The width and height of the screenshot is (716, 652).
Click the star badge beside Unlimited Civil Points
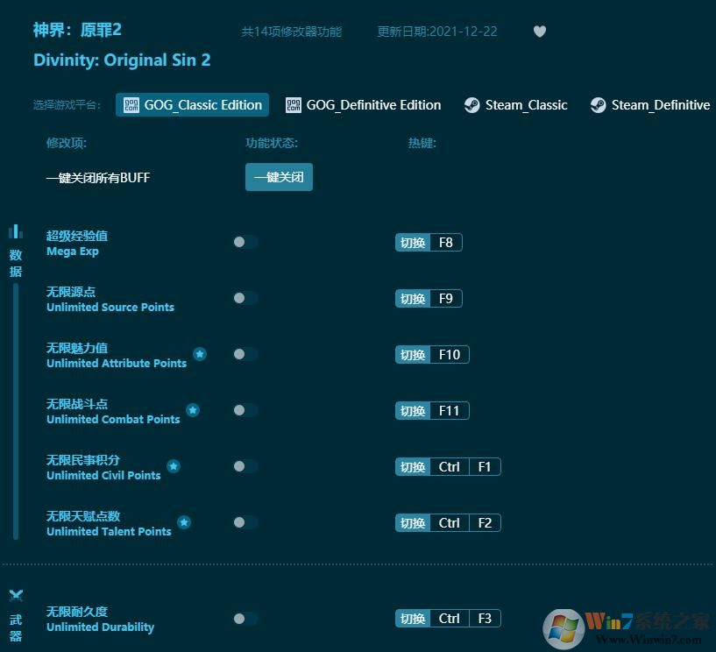pos(174,466)
